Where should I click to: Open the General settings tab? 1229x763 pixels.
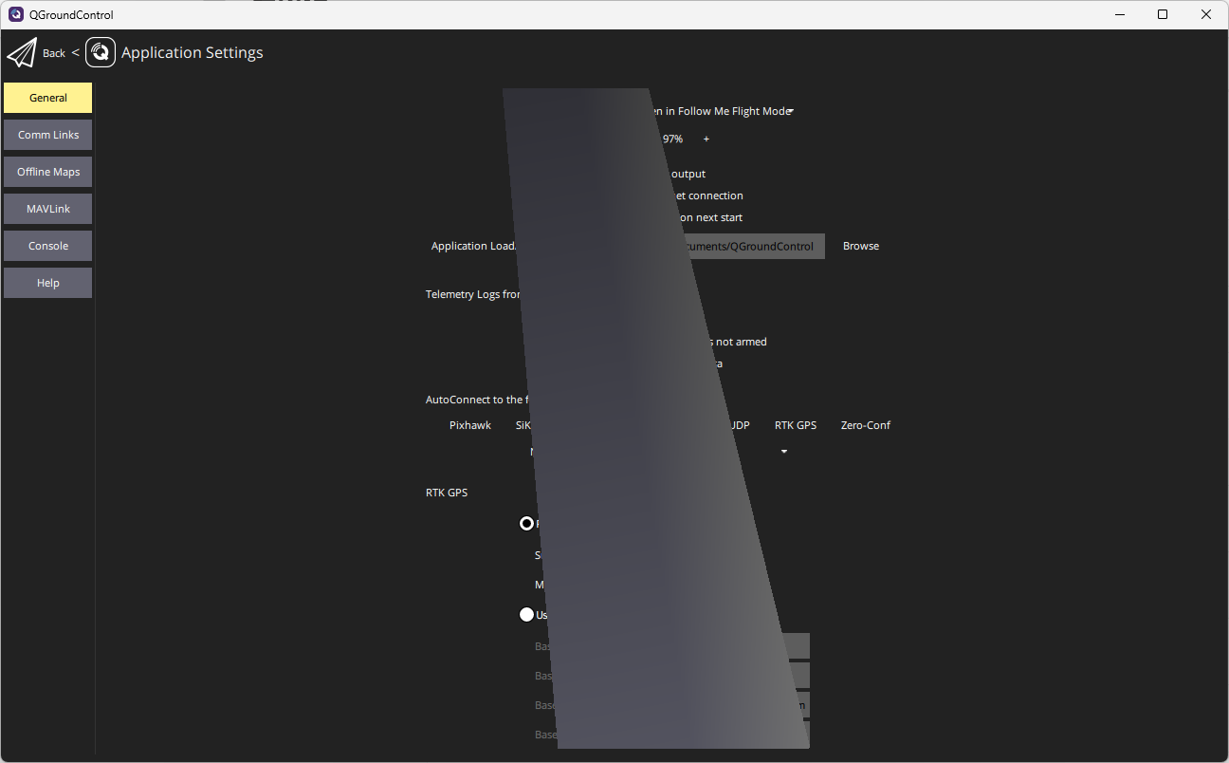[x=47, y=98]
